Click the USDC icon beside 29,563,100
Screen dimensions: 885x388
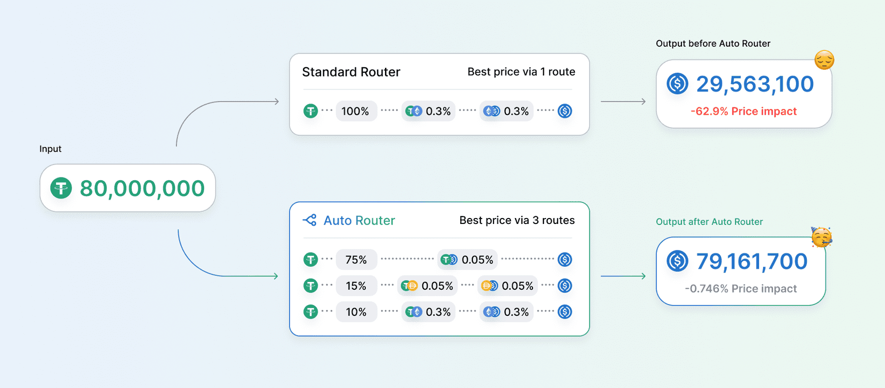click(x=678, y=84)
